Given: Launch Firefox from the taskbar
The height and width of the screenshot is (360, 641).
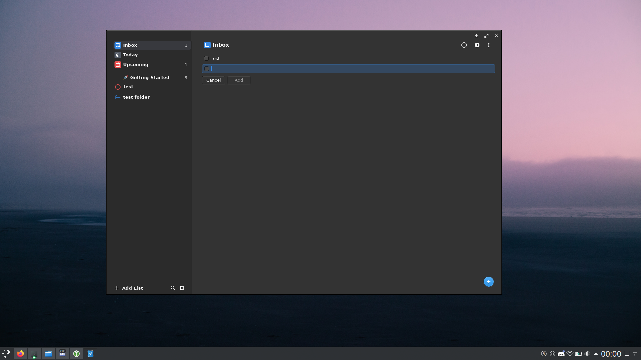Looking at the screenshot, I should point(20,354).
